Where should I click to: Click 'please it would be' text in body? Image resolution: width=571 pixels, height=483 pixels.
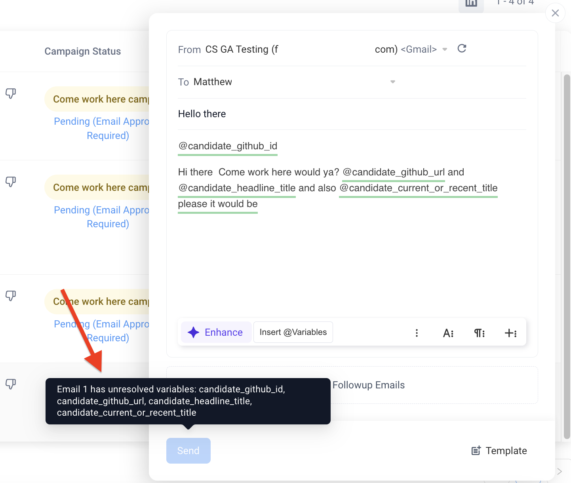[218, 204]
